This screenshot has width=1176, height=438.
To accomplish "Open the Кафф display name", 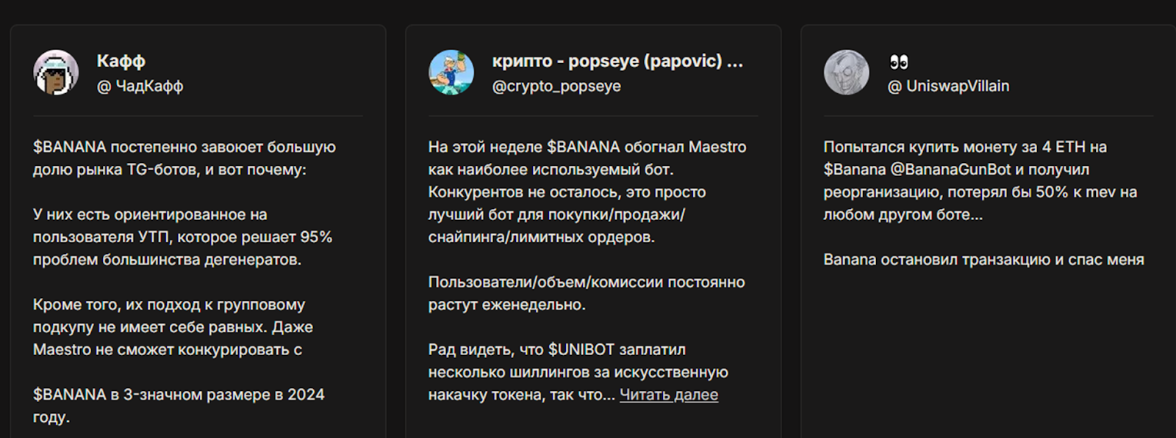I will pyautogui.click(x=121, y=61).
